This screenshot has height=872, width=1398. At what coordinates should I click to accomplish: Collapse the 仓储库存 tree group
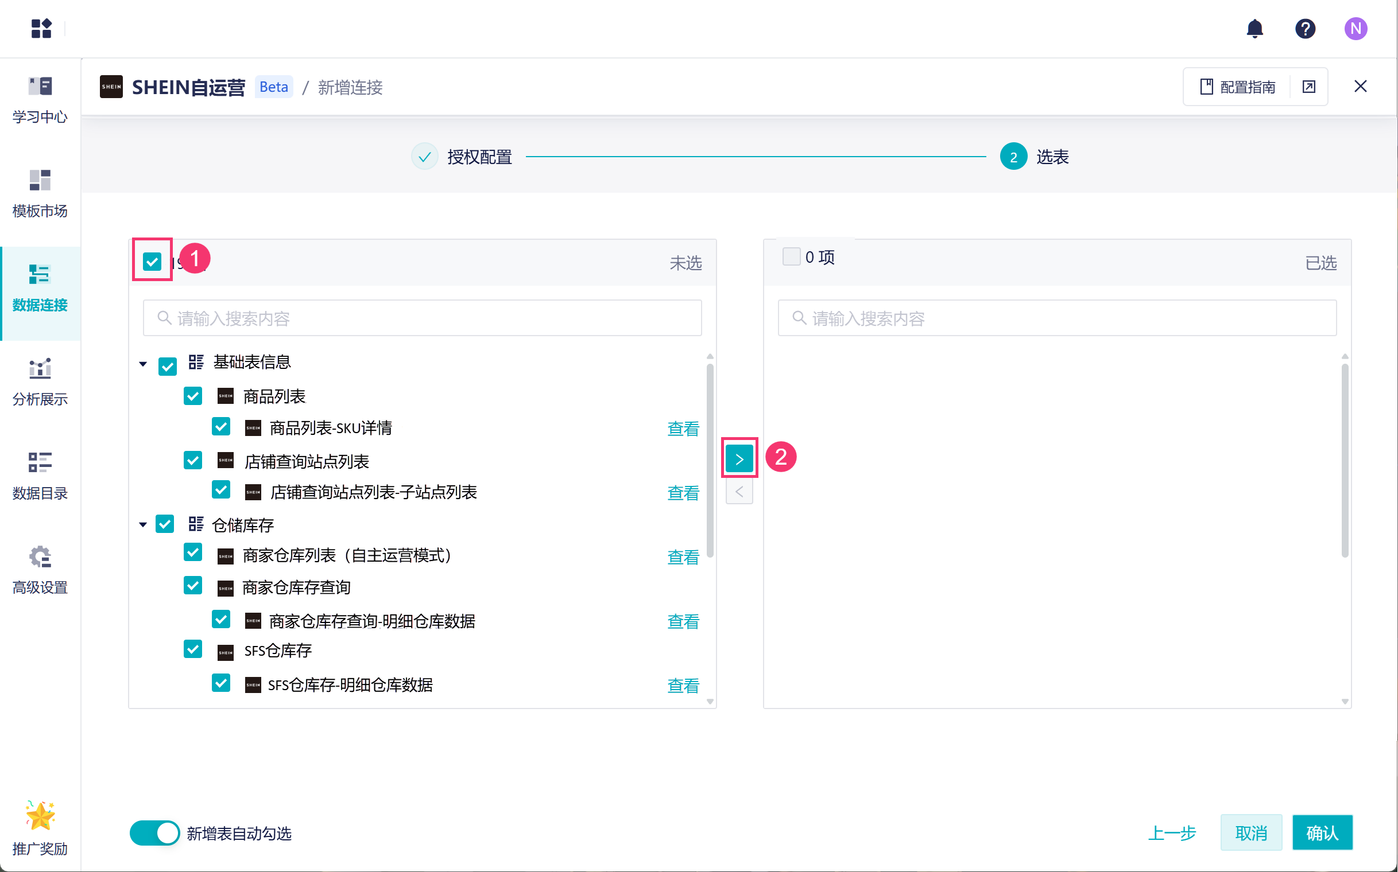pos(143,524)
